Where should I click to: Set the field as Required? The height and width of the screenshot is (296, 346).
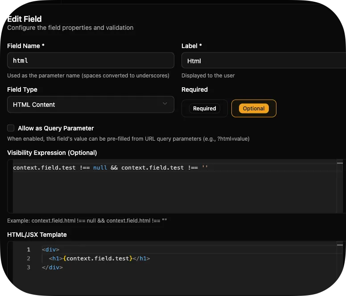tap(204, 109)
